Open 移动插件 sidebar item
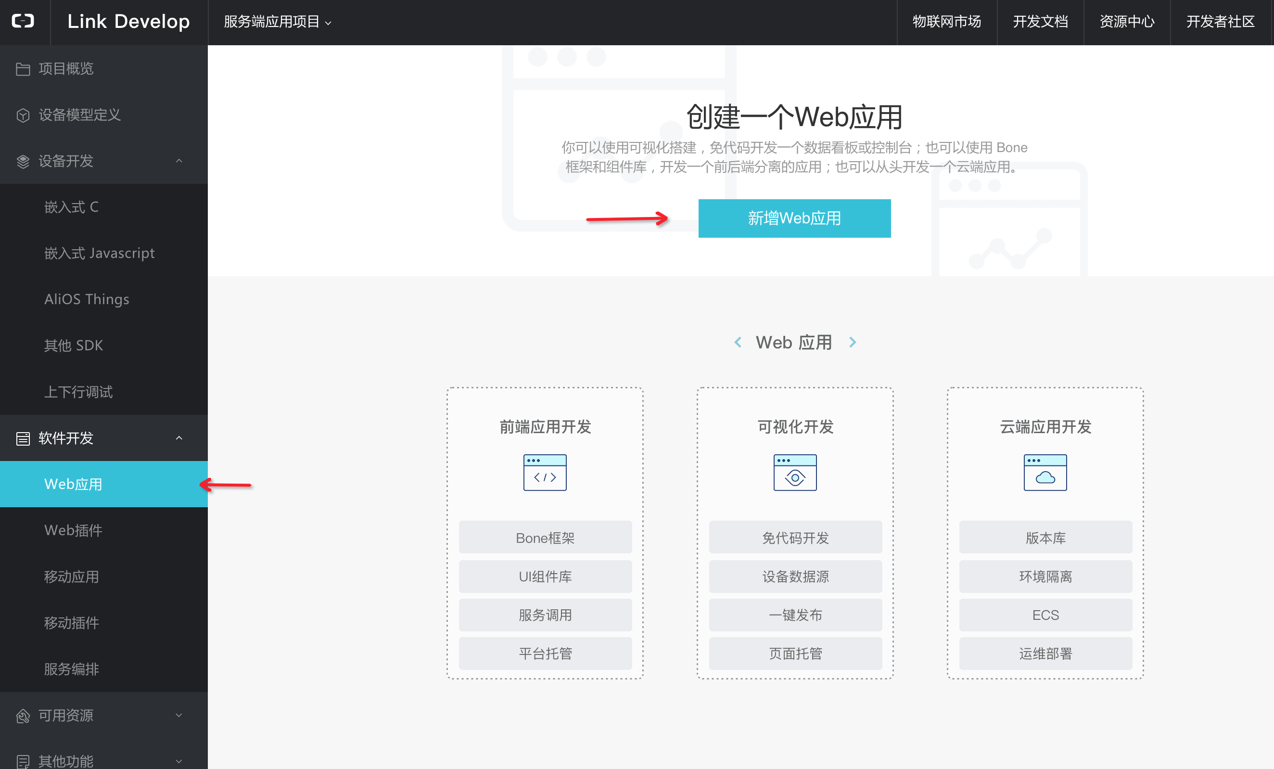1274x769 pixels. click(104, 623)
